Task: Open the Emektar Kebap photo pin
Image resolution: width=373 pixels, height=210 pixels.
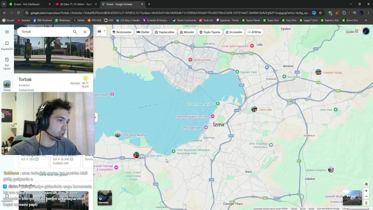Action: click(318, 72)
